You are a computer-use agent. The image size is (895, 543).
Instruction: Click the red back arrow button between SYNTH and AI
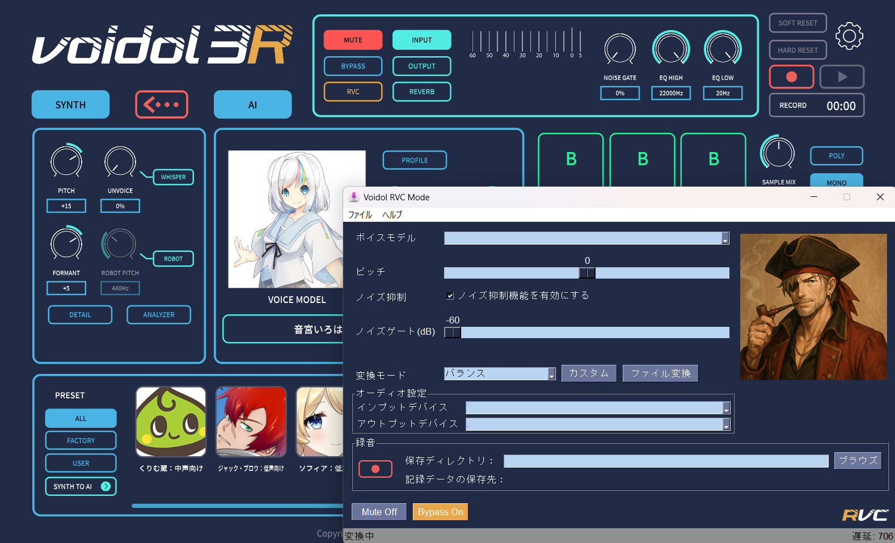162,104
